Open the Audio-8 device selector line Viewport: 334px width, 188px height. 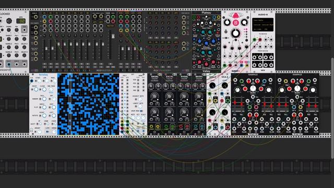(263, 25)
